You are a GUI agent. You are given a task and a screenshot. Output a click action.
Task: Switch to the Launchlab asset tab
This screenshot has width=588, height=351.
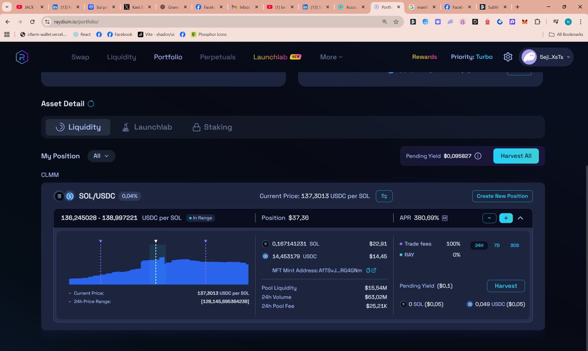pos(147,127)
